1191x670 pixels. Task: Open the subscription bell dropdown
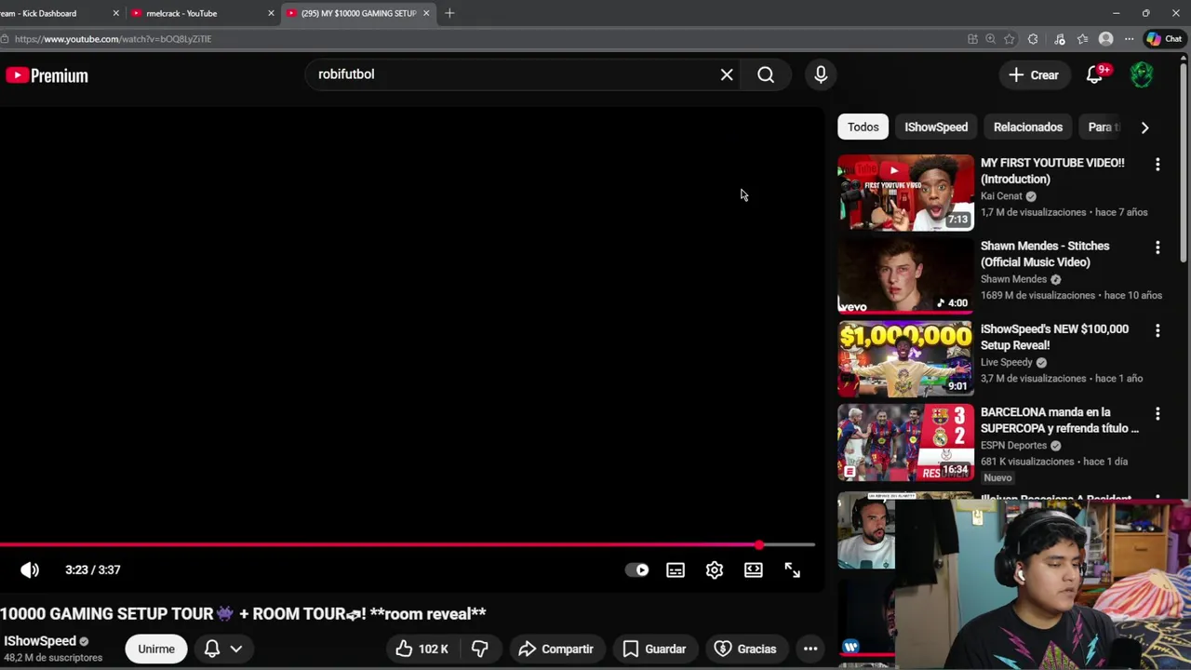[222, 649]
